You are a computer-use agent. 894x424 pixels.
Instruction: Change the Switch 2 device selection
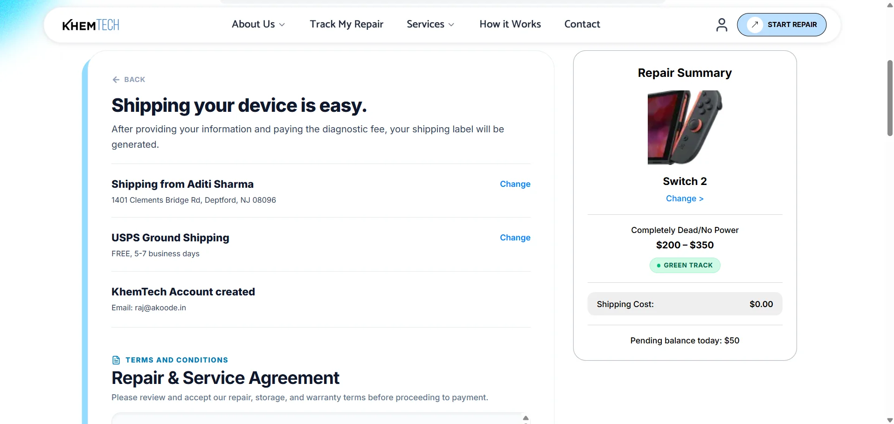pyautogui.click(x=685, y=198)
